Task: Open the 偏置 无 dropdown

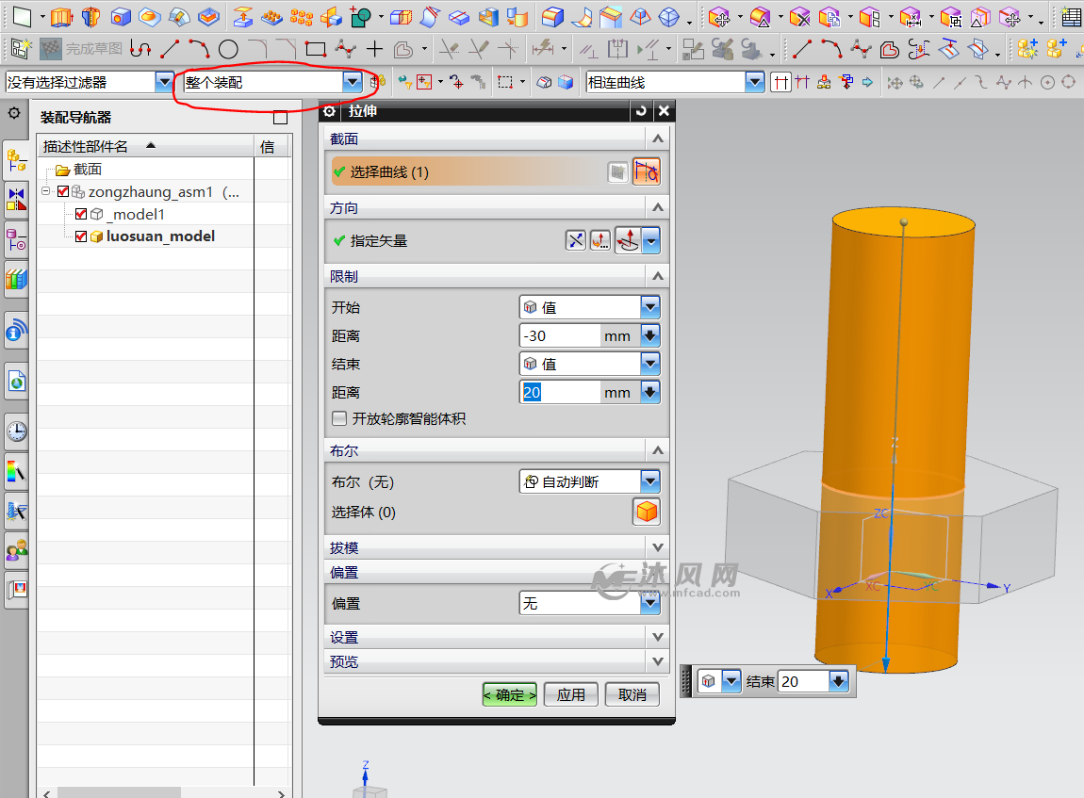Action: tap(649, 603)
